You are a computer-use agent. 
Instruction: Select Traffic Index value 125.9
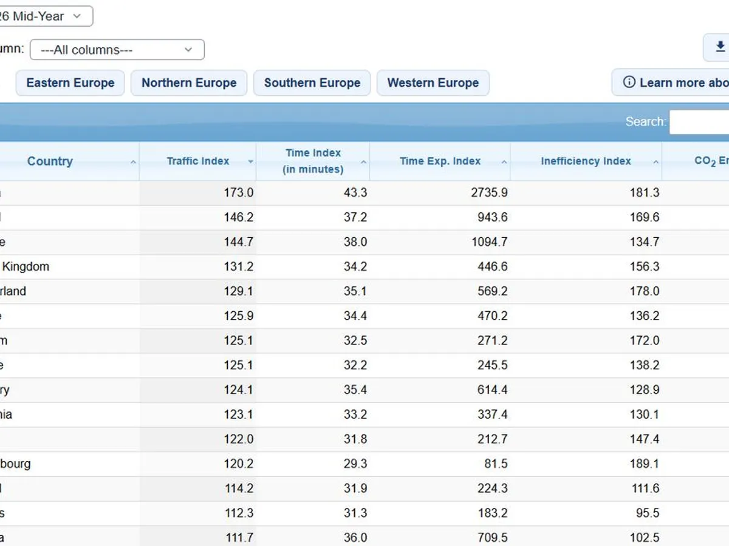[x=238, y=316]
